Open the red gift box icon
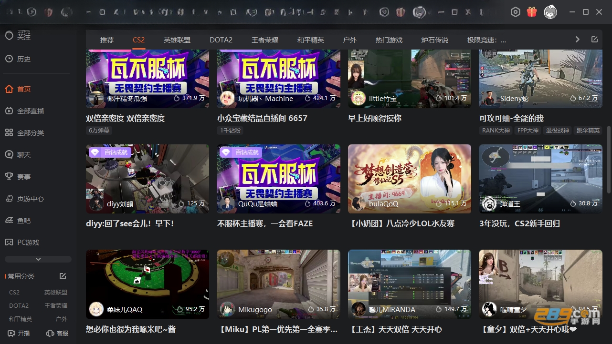This screenshot has width=612, height=344. [x=532, y=12]
